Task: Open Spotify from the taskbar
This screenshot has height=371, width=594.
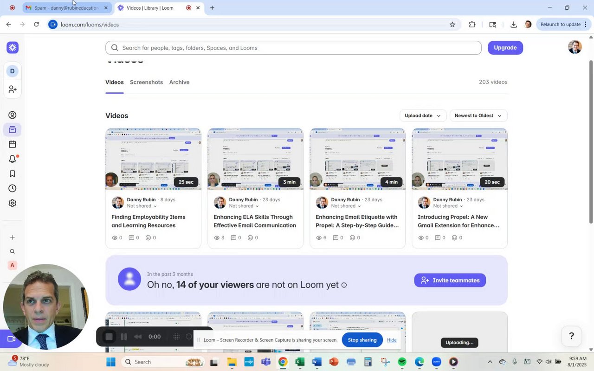Action: click(x=402, y=362)
